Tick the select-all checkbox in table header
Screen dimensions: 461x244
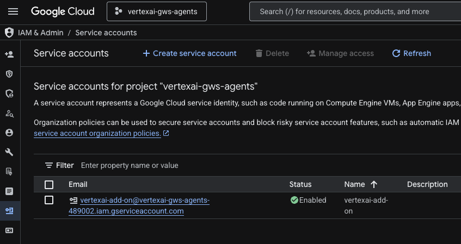pos(49,184)
